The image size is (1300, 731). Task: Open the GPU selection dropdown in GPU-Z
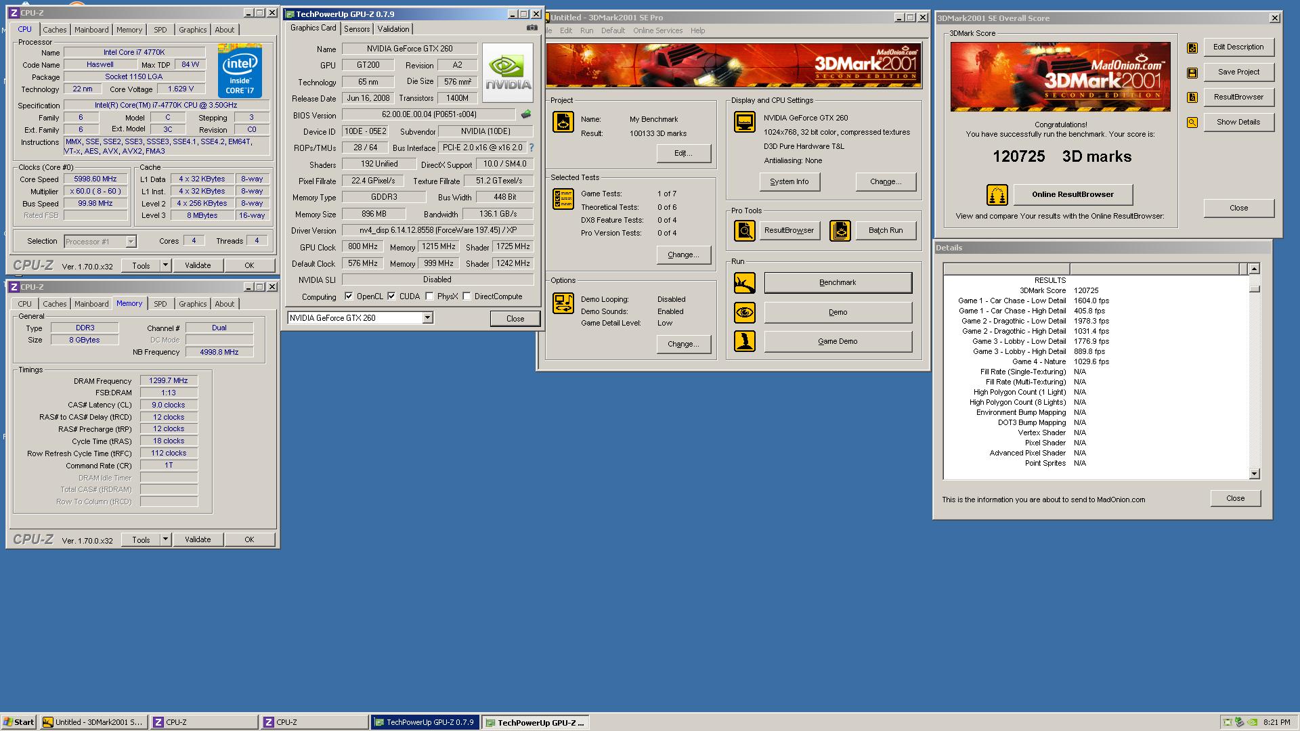(x=427, y=317)
